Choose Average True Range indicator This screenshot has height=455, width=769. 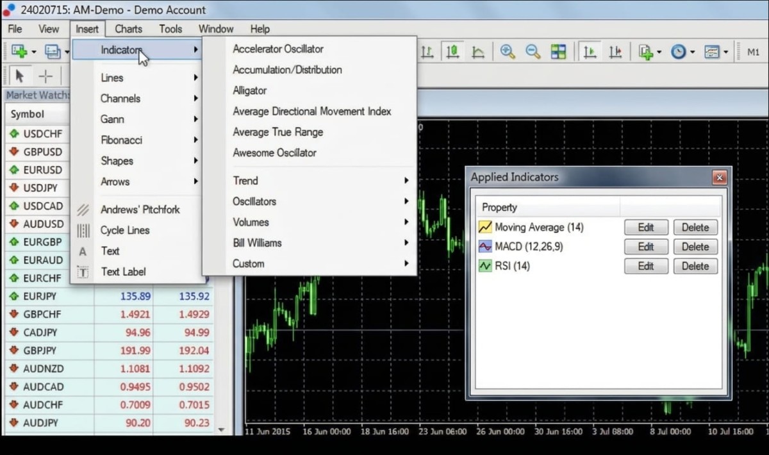click(x=278, y=132)
